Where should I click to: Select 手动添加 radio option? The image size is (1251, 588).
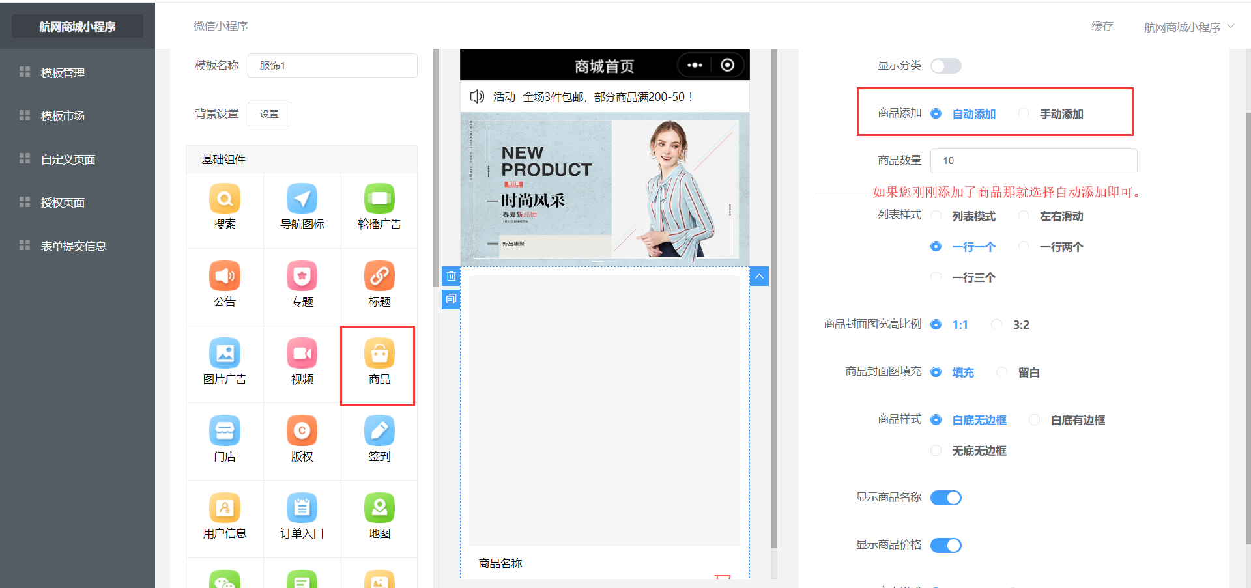1051,114
